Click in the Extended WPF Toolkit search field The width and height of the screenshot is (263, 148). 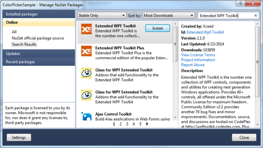[225, 16]
